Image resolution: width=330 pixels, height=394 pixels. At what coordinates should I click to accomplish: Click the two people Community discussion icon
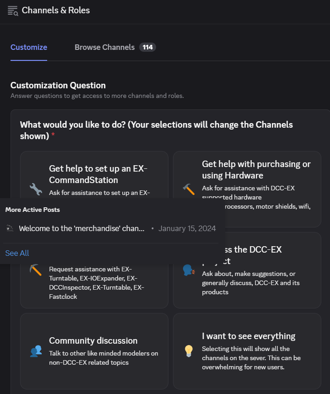point(36,351)
